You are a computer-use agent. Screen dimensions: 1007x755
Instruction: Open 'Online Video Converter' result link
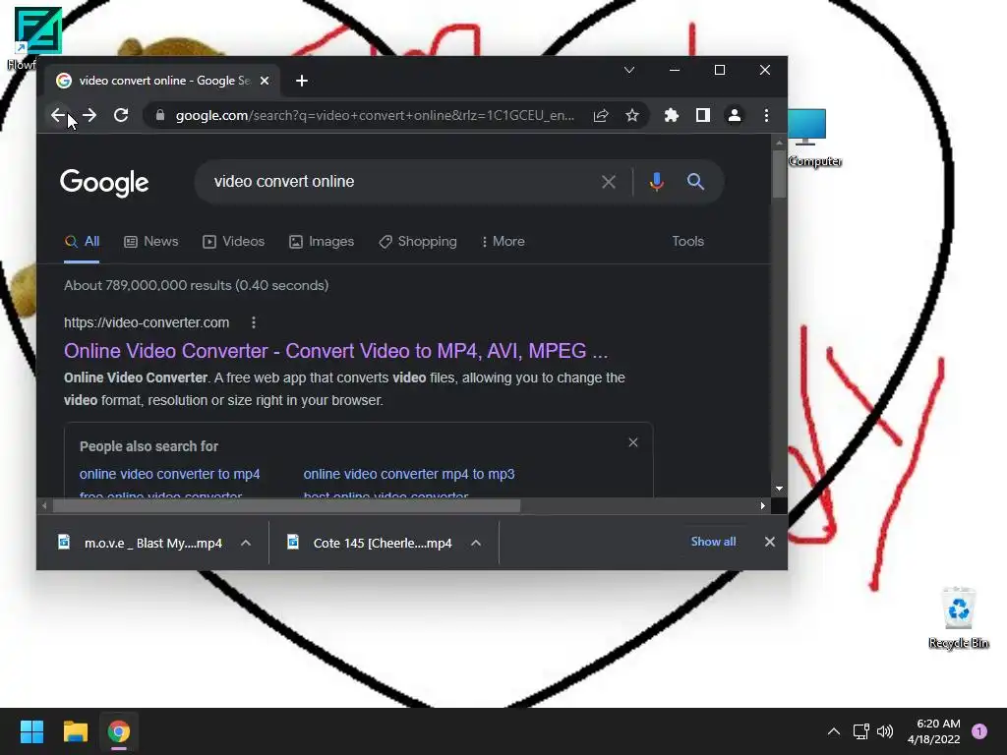pyautogui.click(x=335, y=351)
